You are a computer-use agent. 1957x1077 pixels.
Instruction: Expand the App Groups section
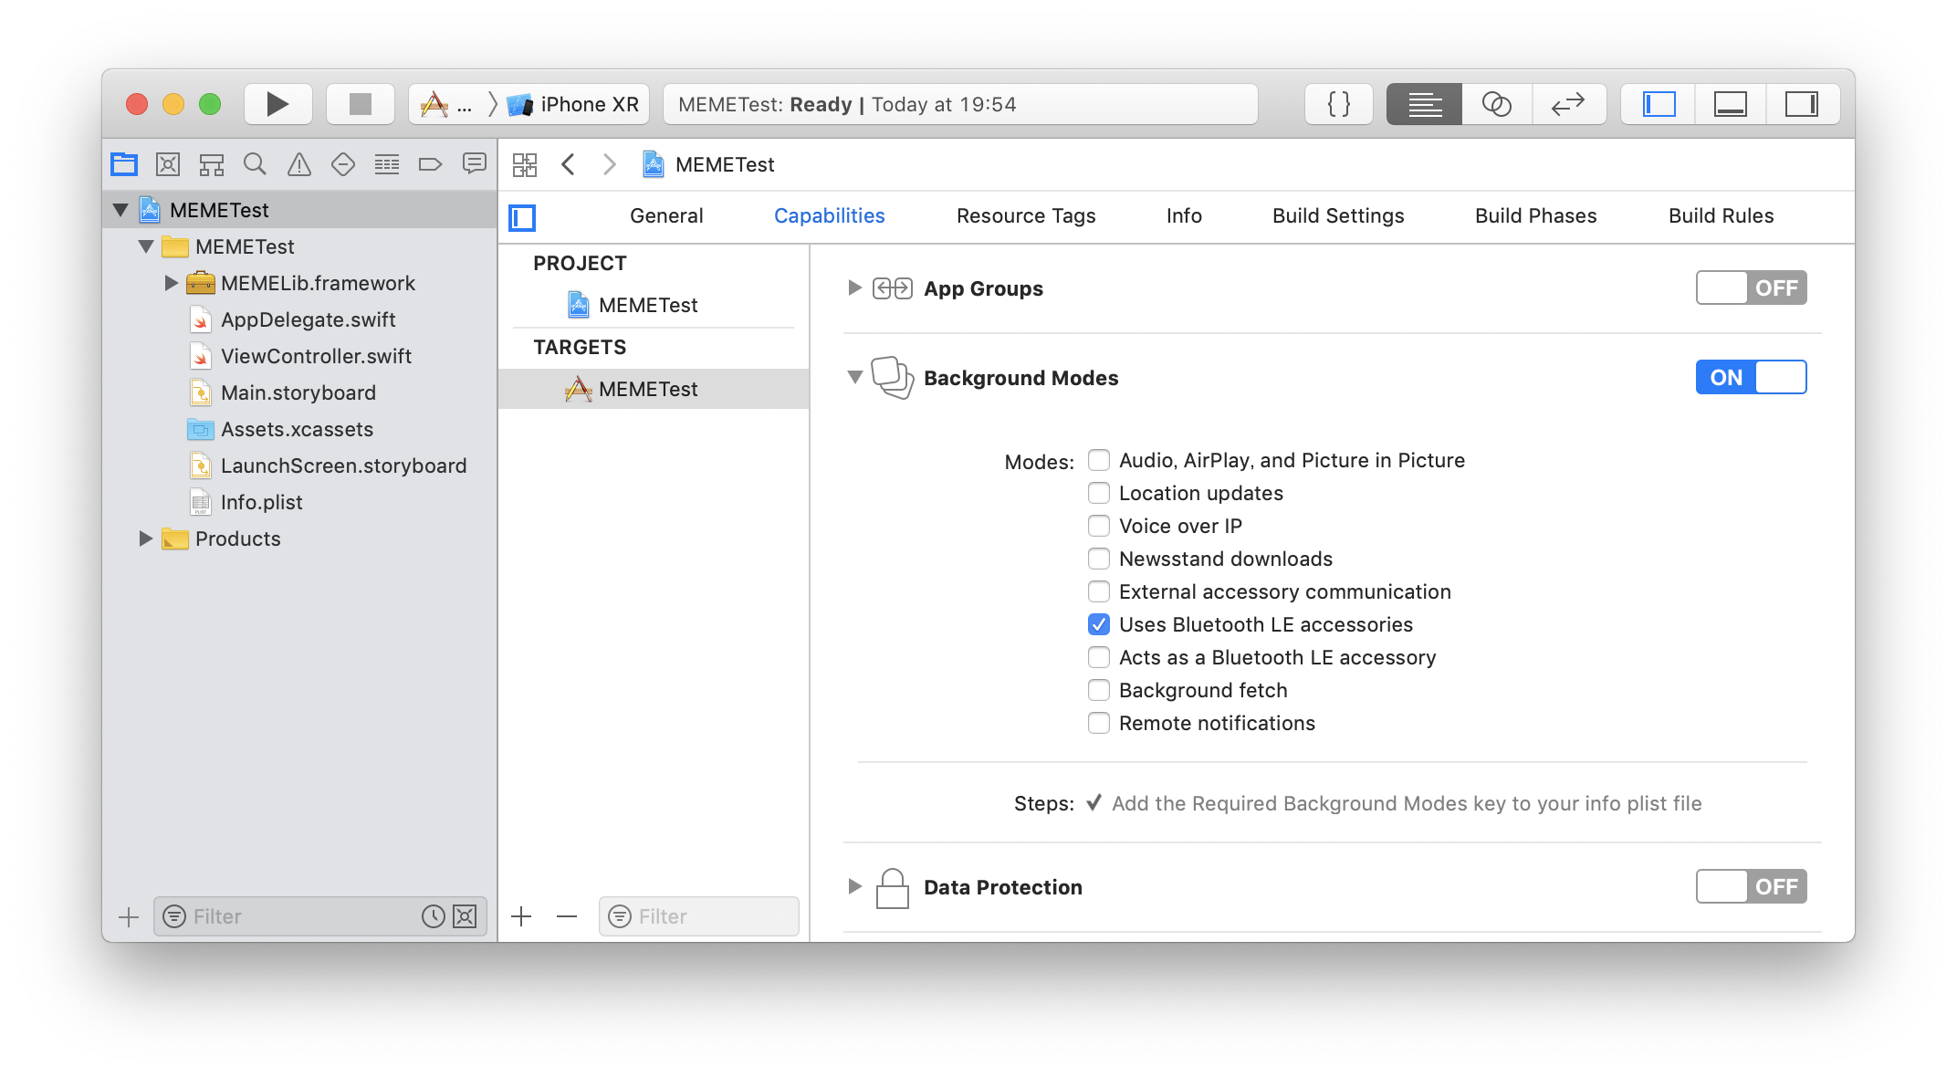pyautogui.click(x=854, y=288)
